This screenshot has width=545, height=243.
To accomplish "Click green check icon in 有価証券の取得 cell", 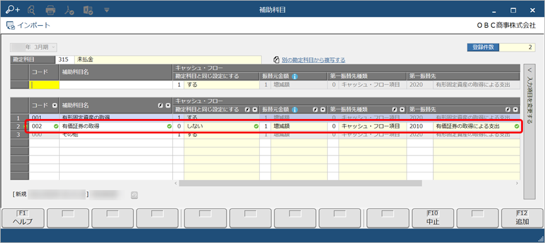I will click(x=169, y=127).
